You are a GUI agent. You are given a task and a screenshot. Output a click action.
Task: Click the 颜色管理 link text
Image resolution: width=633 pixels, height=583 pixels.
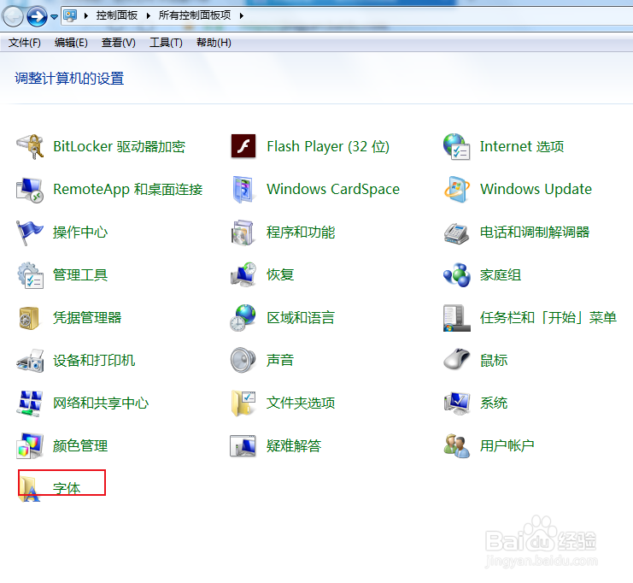click(x=80, y=446)
